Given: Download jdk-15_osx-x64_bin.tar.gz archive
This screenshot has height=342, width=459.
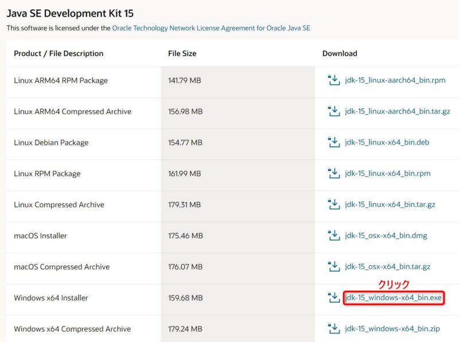Looking at the screenshot, I should (388, 267).
